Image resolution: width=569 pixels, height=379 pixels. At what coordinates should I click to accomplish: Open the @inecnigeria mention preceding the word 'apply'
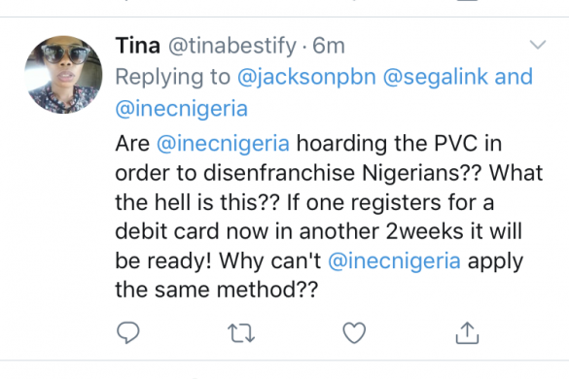click(x=395, y=260)
